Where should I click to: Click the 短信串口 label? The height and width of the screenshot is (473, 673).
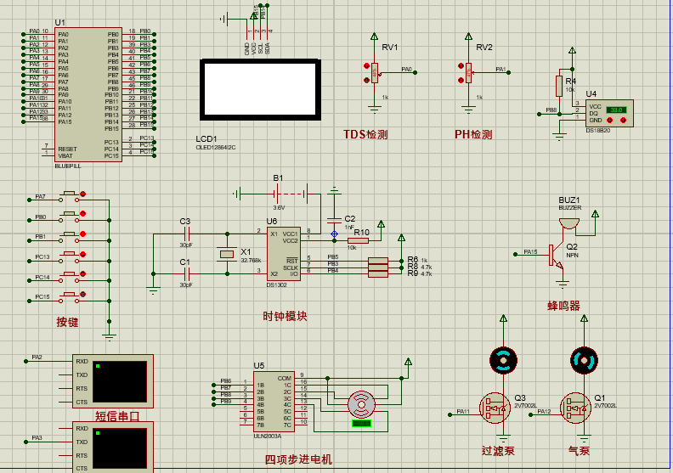(117, 416)
